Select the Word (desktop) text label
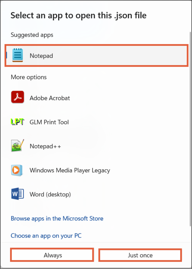The width and height of the screenshot is (192, 269). coord(50,194)
